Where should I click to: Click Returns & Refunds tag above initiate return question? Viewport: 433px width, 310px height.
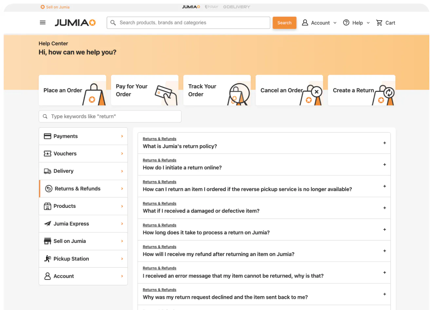(x=160, y=160)
